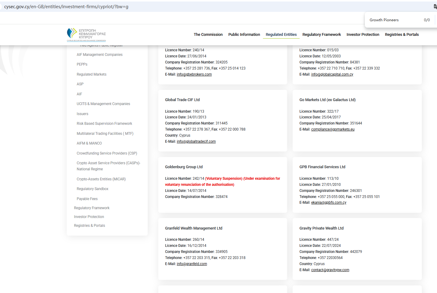The image size is (437, 293).
Task: Open the info@granfeld.com email link
Action: pos(192,264)
